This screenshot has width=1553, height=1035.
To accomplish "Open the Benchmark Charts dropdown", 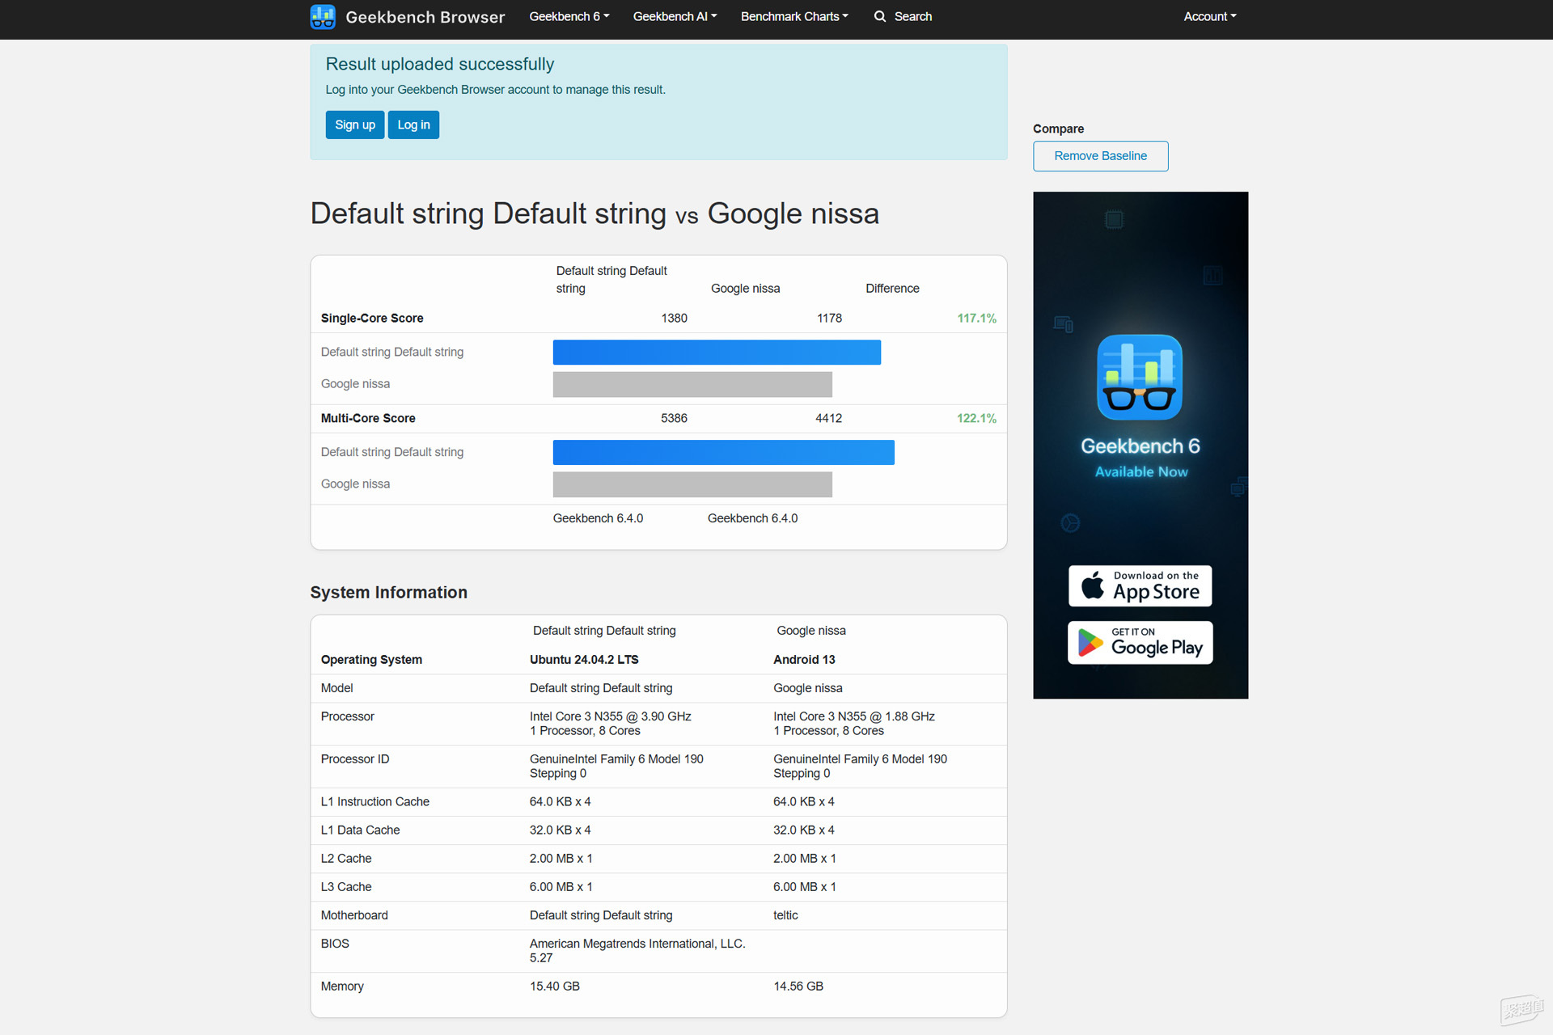I will 794,16.
